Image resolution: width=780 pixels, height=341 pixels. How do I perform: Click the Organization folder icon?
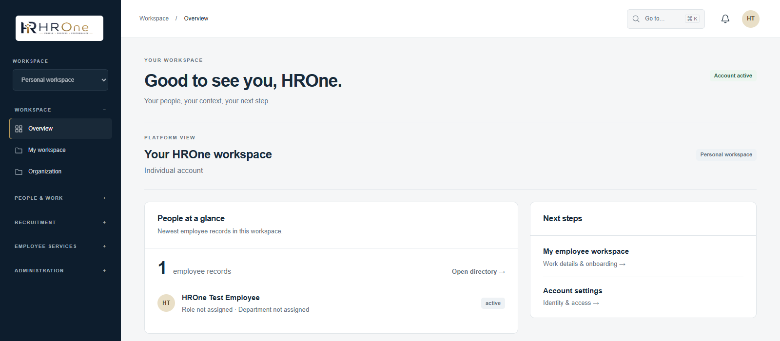coord(19,172)
